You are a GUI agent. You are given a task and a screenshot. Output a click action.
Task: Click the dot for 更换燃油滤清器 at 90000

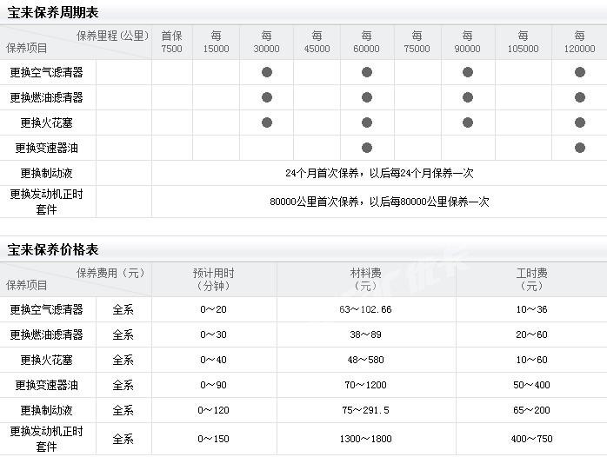(x=468, y=97)
